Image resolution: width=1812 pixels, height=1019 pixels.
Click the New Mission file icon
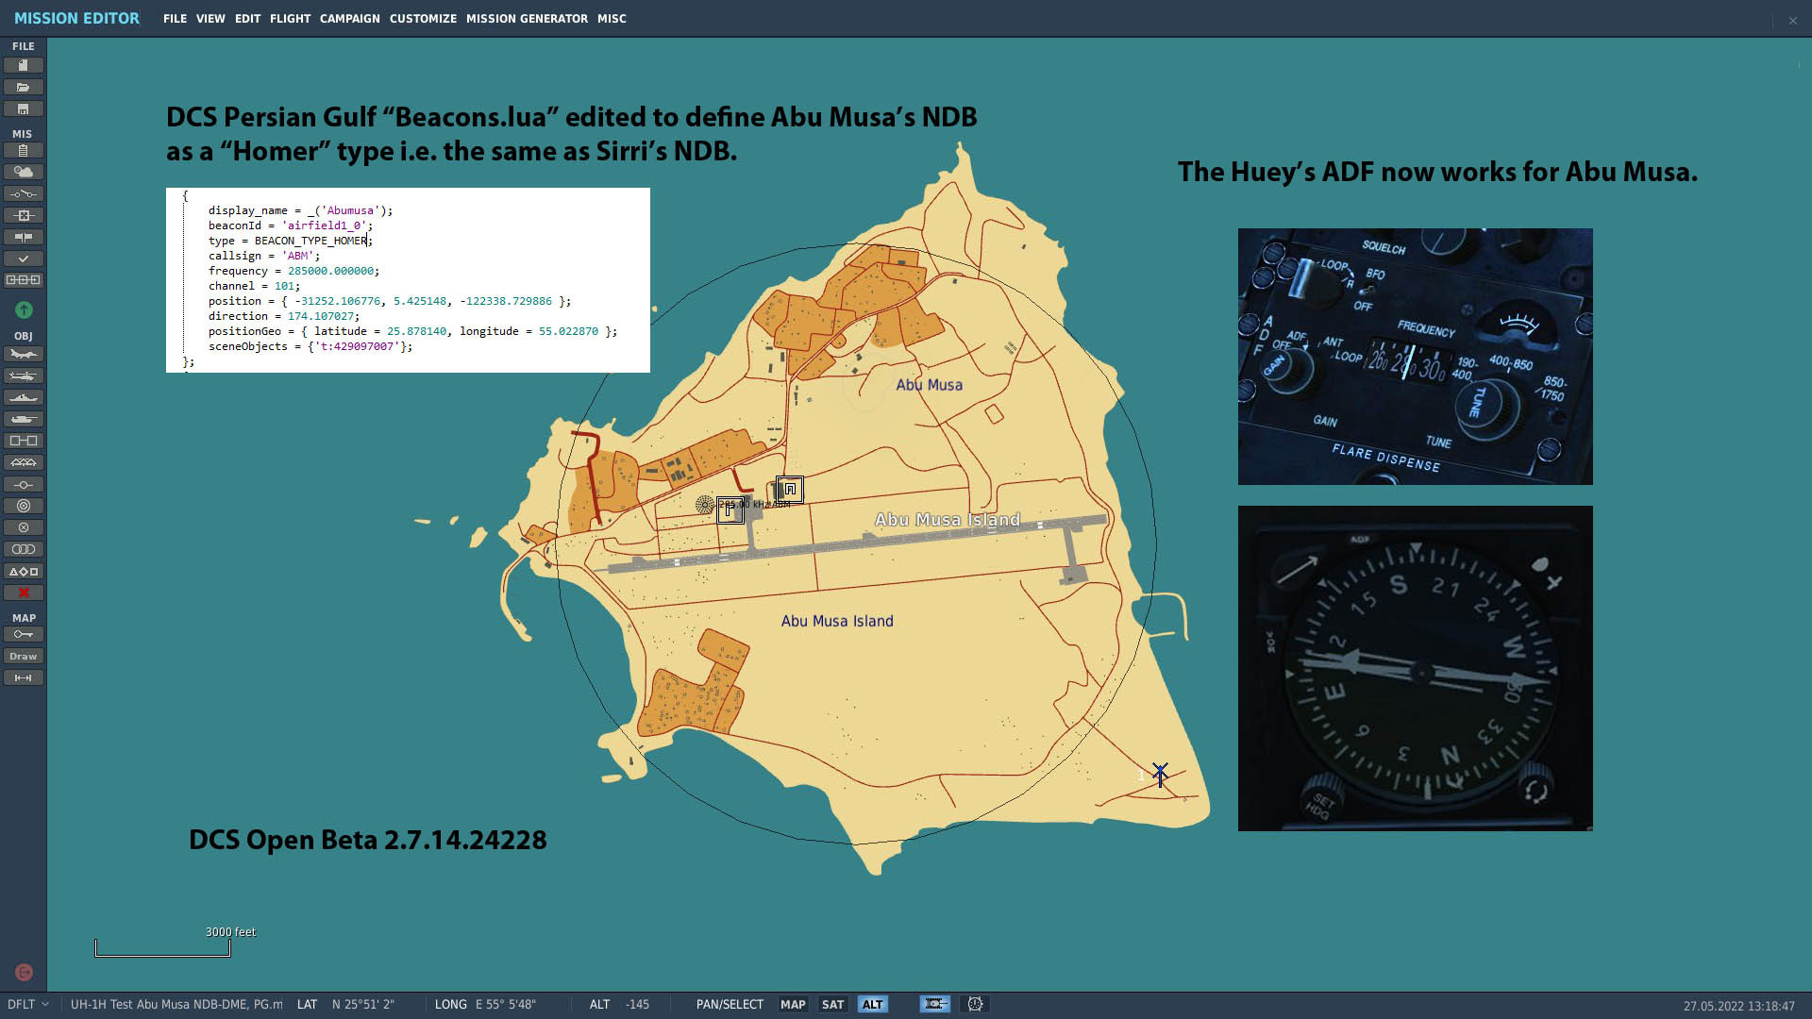pos(24,65)
